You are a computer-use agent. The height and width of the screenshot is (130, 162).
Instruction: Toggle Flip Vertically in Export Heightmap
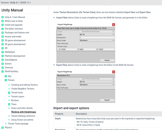point(80,88)
